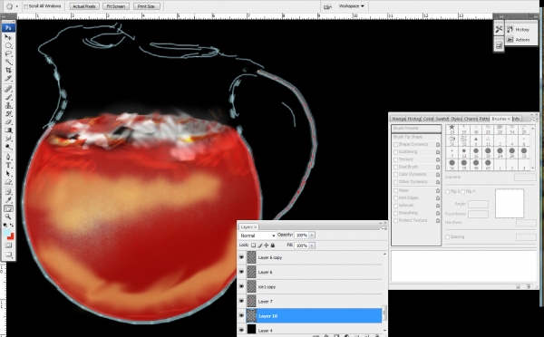The width and height of the screenshot is (544, 337).
Task: Click the Layers panel scrollbar thumb
Action: point(384,313)
